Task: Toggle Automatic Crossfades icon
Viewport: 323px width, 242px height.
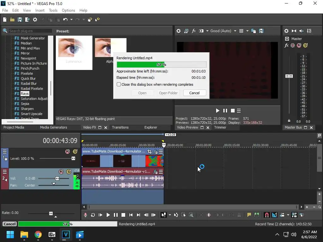Action: pos(274,215)
